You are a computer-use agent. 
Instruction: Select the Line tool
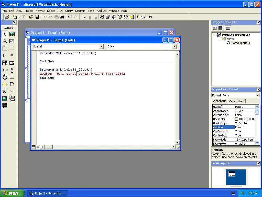point(12,92)
